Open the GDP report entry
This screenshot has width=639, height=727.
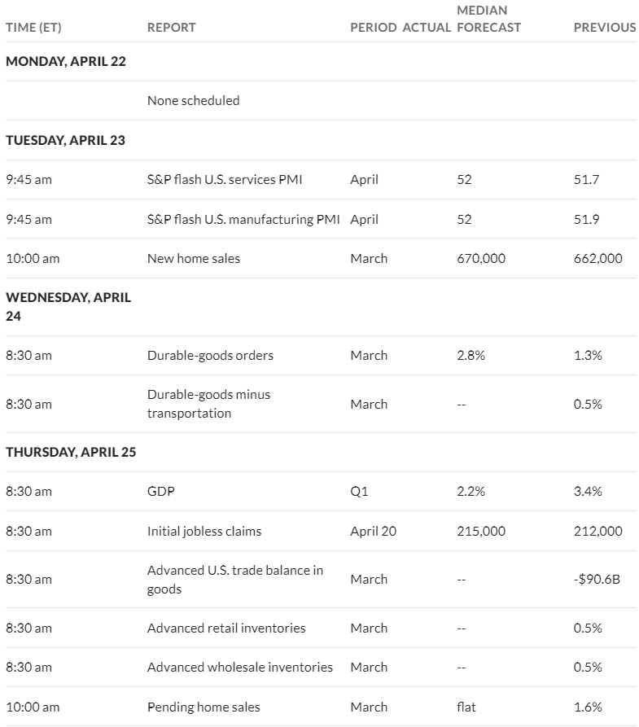pos(161,492)
